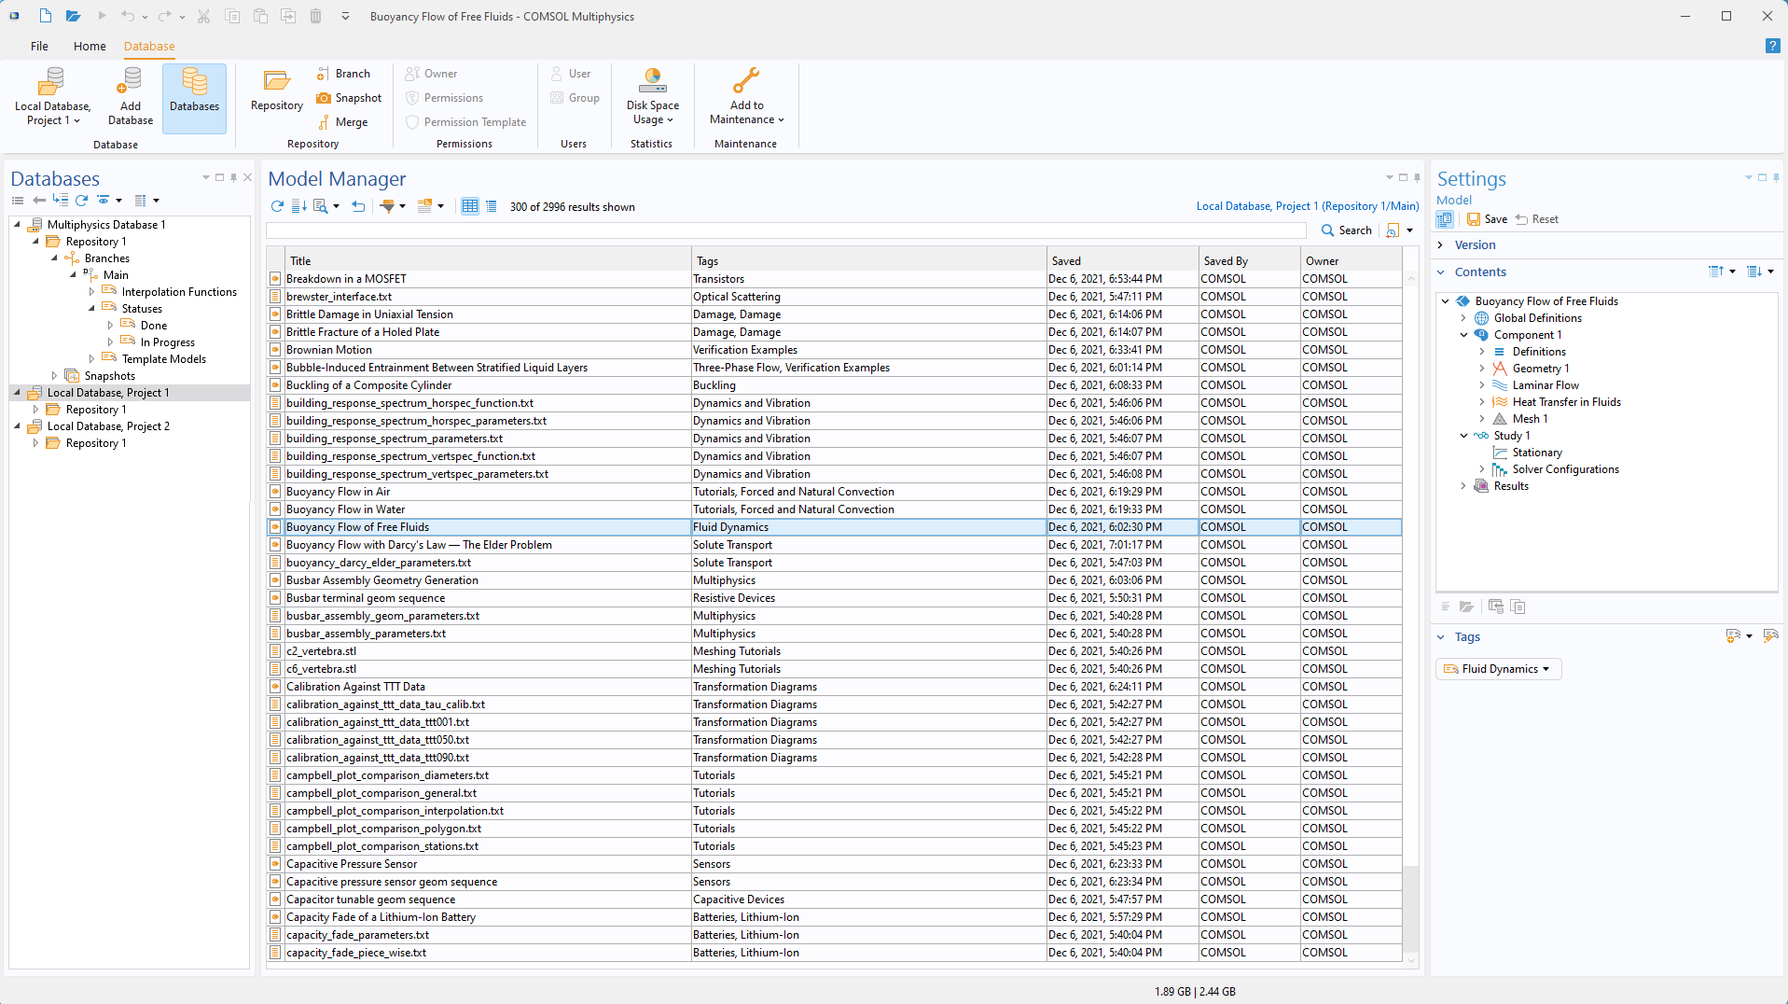
Task: Select the c2_vertebra.stl file row
Action: (834, 651)
